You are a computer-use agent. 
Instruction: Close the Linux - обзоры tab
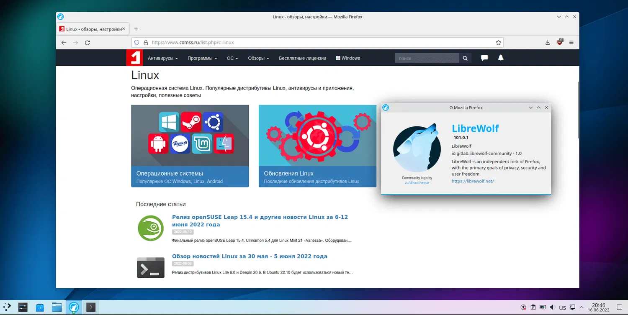point(124,29)
